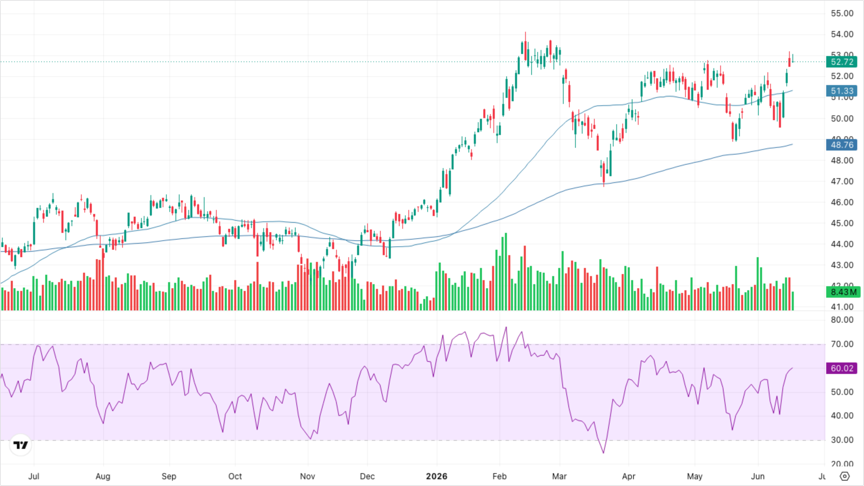Click the Mar label on time axis
The width and height of the screenshot is (864, 486).
tap(560, 476)
